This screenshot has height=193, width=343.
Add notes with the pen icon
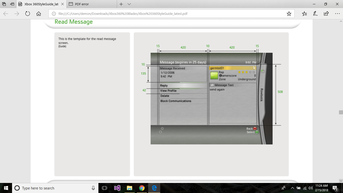pos(315,14)
